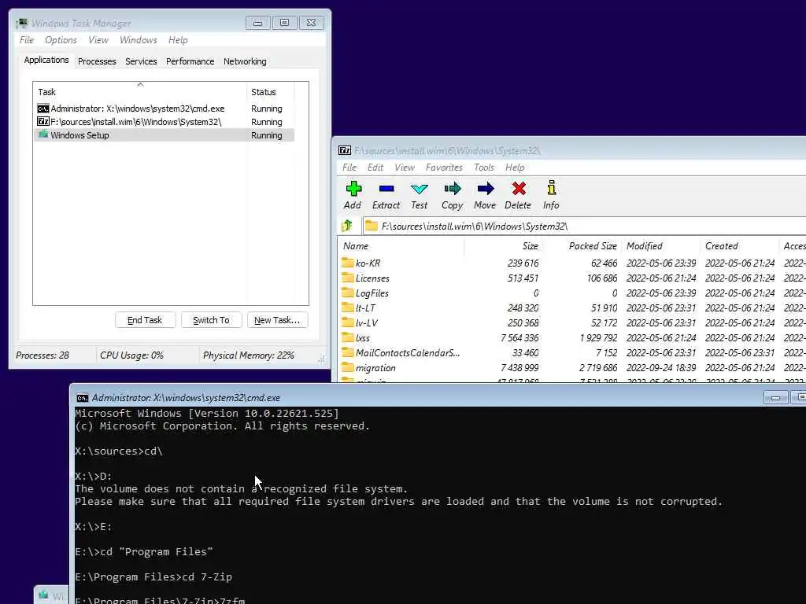806x604 pixels.
Task: Open the 7-Zip Help menu
Action: (x=515, y=168)
